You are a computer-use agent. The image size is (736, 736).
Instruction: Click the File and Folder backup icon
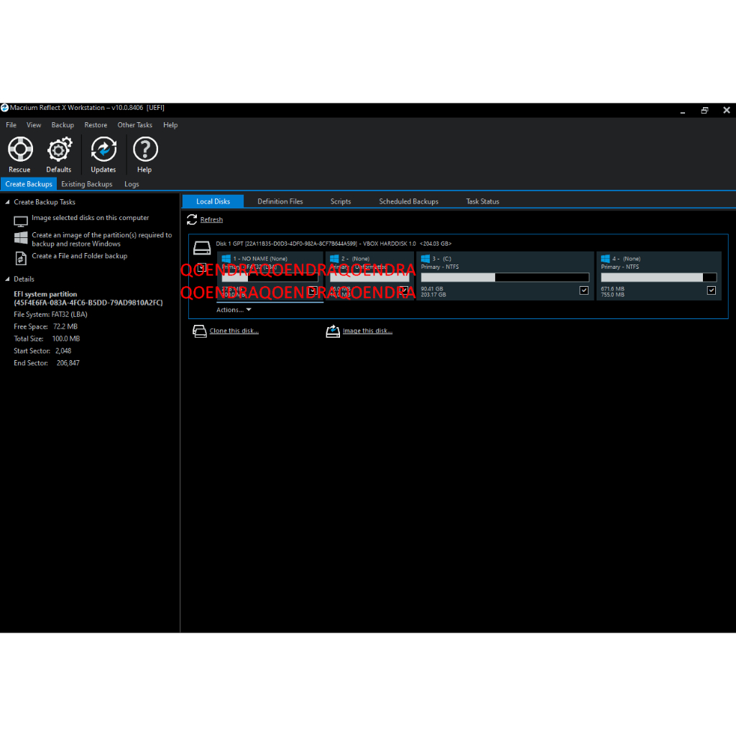[21, 257]
